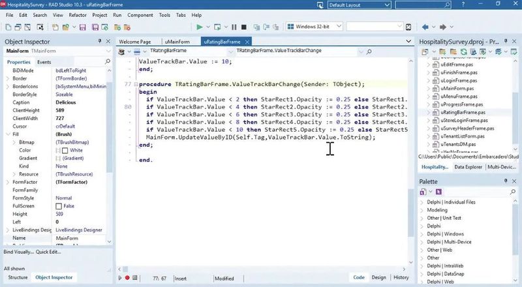
Task: Click the IDE search box in title bar
Action: [x=423, y=5]
